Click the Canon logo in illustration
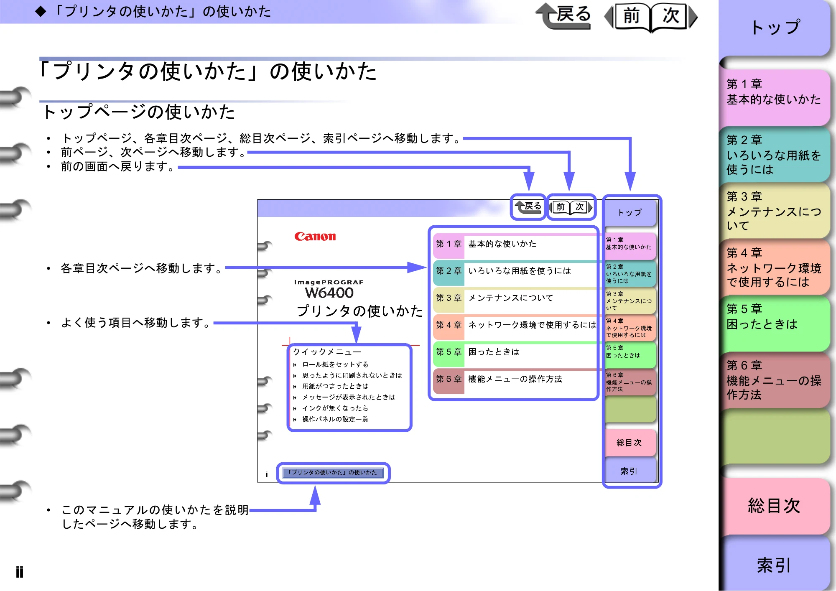The height and width of the screenshot is (591, 836). coord(315,237)
